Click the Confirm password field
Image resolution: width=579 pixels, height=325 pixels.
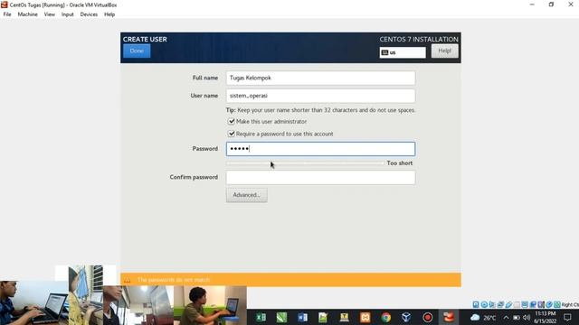(x=320, y=177)
